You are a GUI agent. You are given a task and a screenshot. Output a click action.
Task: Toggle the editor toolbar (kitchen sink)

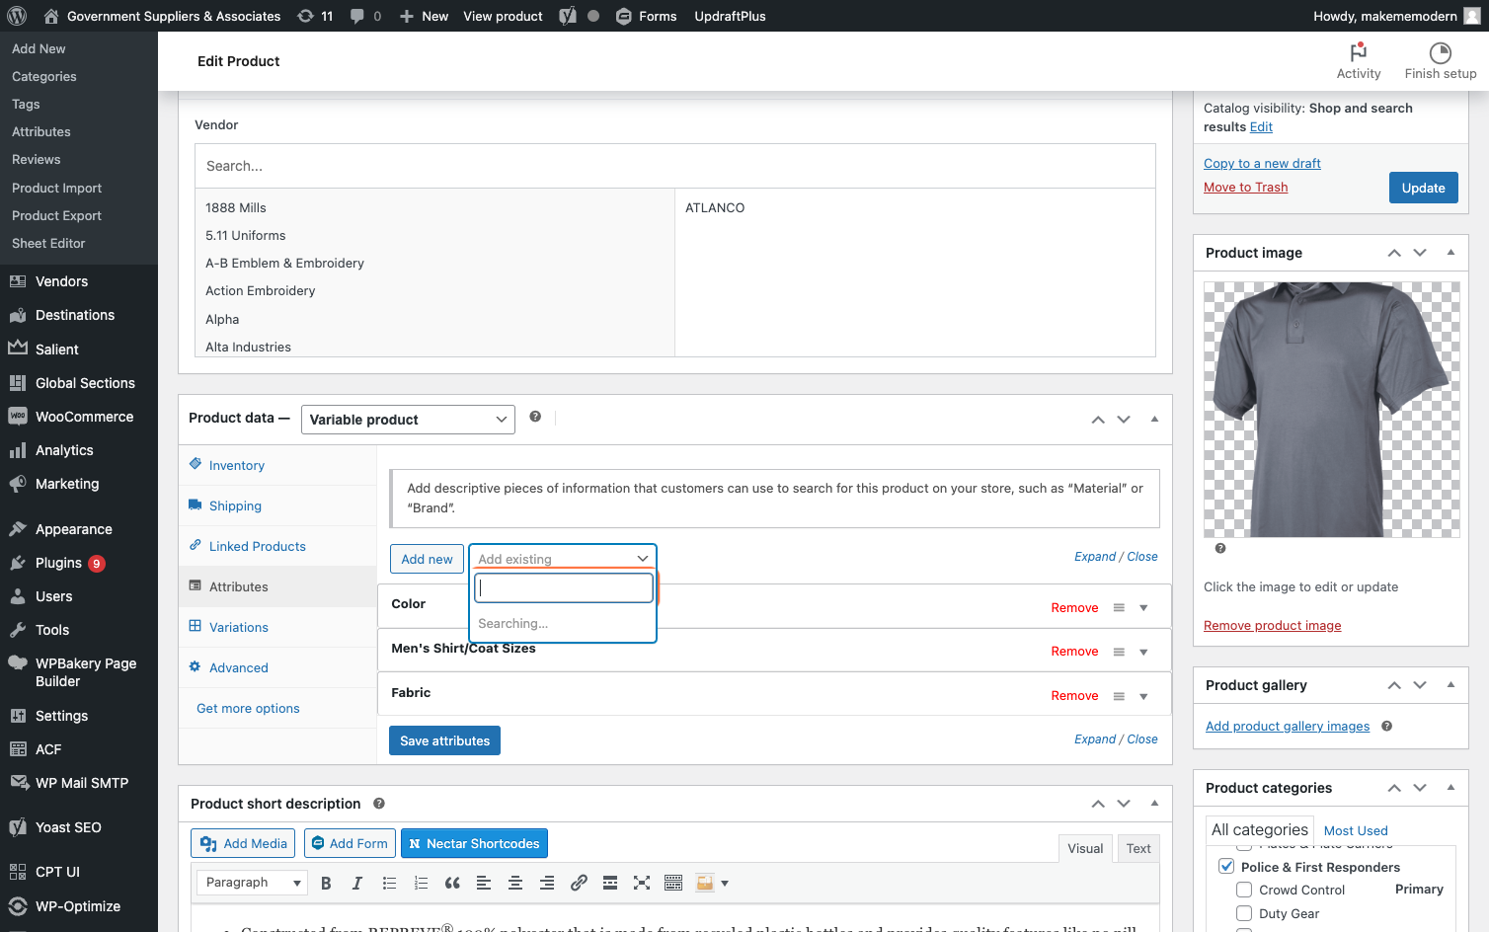[x=673, y=884]
